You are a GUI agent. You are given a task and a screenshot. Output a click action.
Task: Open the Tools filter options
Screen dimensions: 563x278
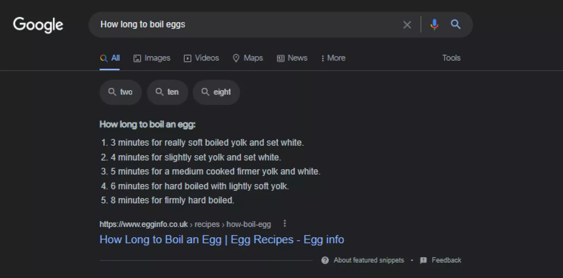[x=451, y=58]
